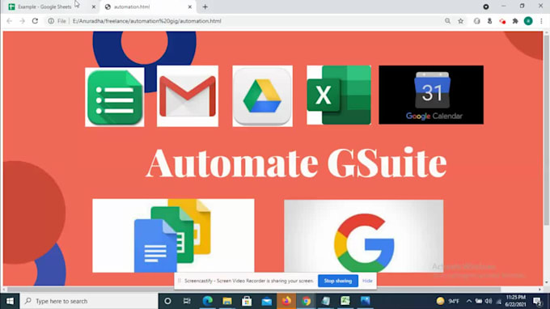Bookmark this page with the star
The width and height of the screenshot is (550, 309).
[460, 21]
